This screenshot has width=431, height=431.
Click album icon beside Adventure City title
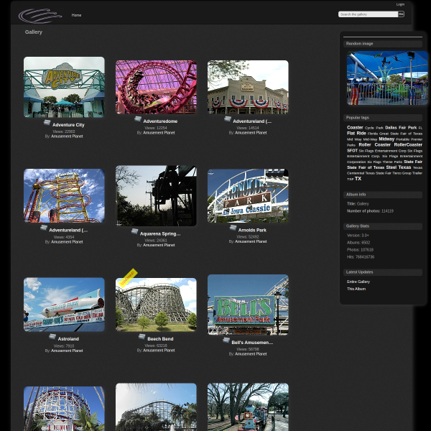[x=47, y=123]
